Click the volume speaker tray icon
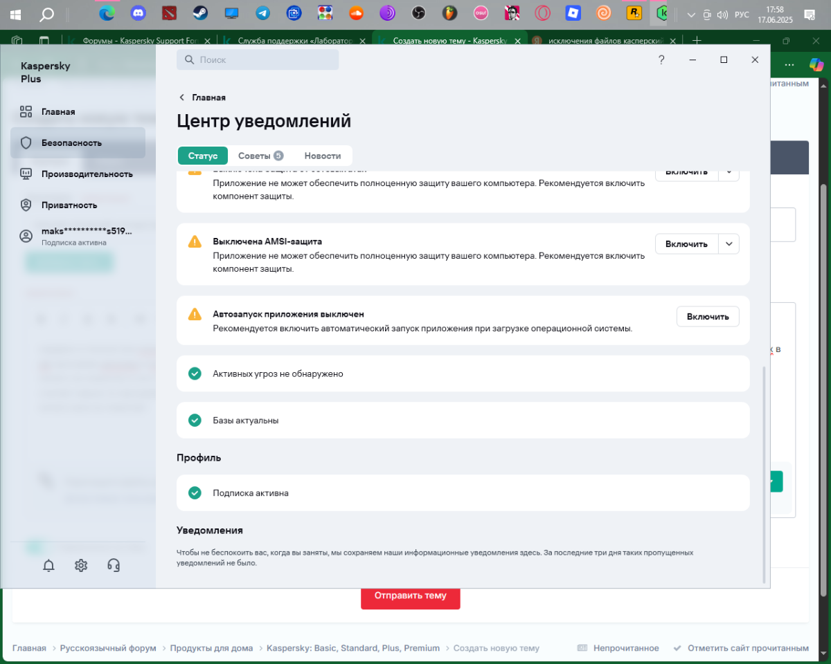 [723, 15]
